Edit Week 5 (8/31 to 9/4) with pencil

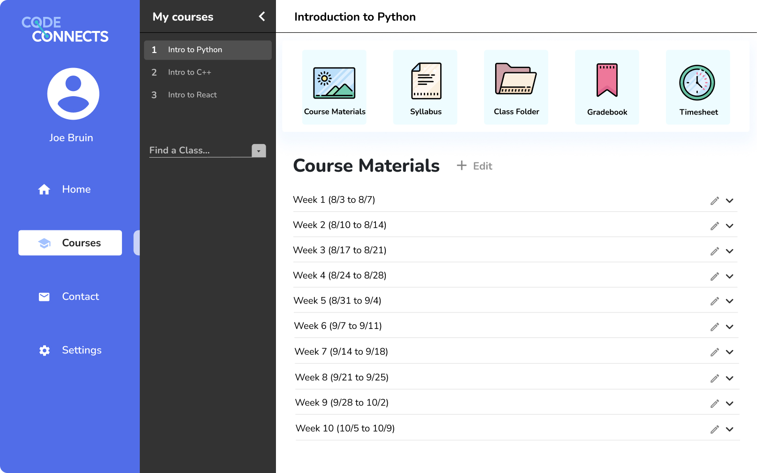pyautogui.click(x=715, y=301)
